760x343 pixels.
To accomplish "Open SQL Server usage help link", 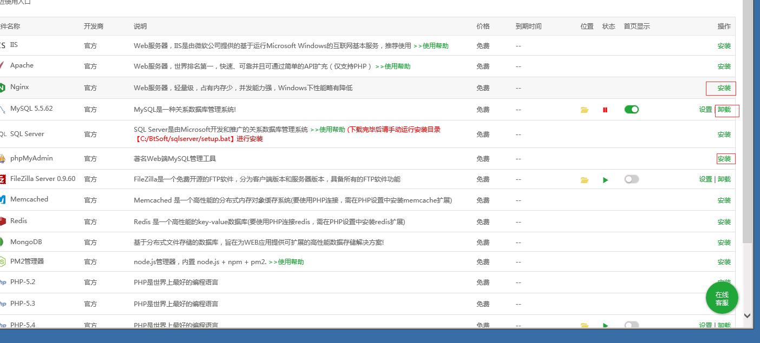I will [x=327, y=130].
